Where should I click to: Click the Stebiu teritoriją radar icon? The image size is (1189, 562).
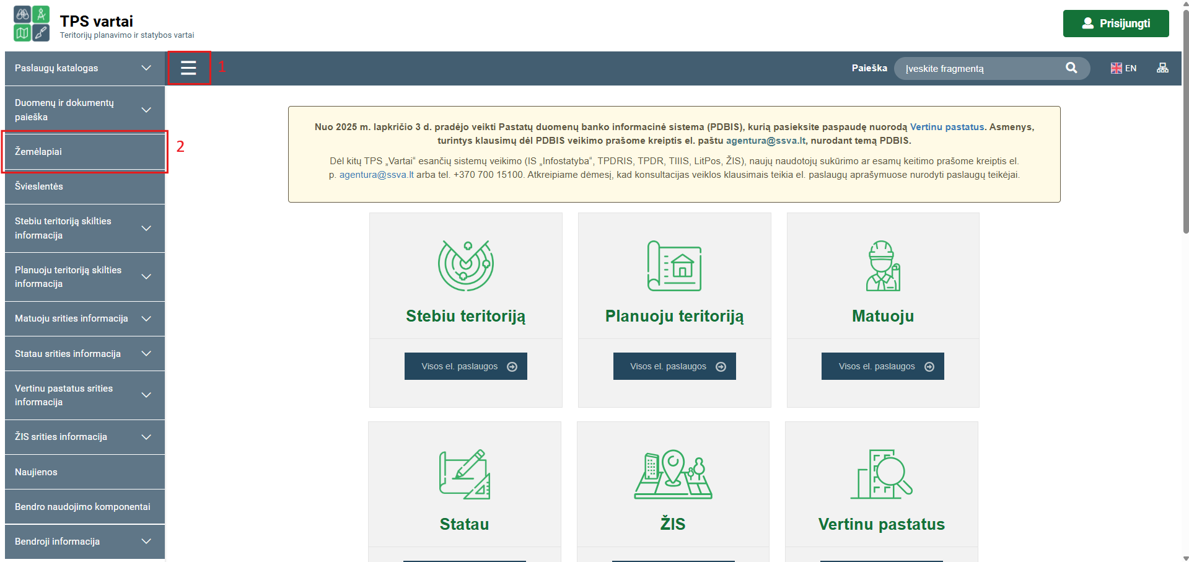[466, 265]
